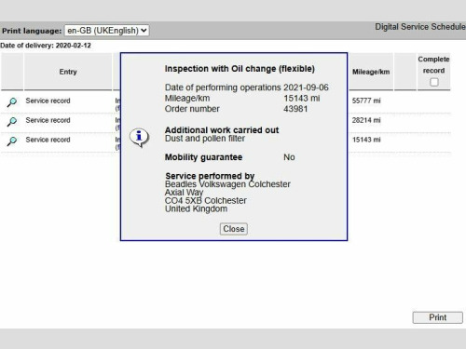
Task: Select the third Service record entry text
Action: click(x=48, y=140)
